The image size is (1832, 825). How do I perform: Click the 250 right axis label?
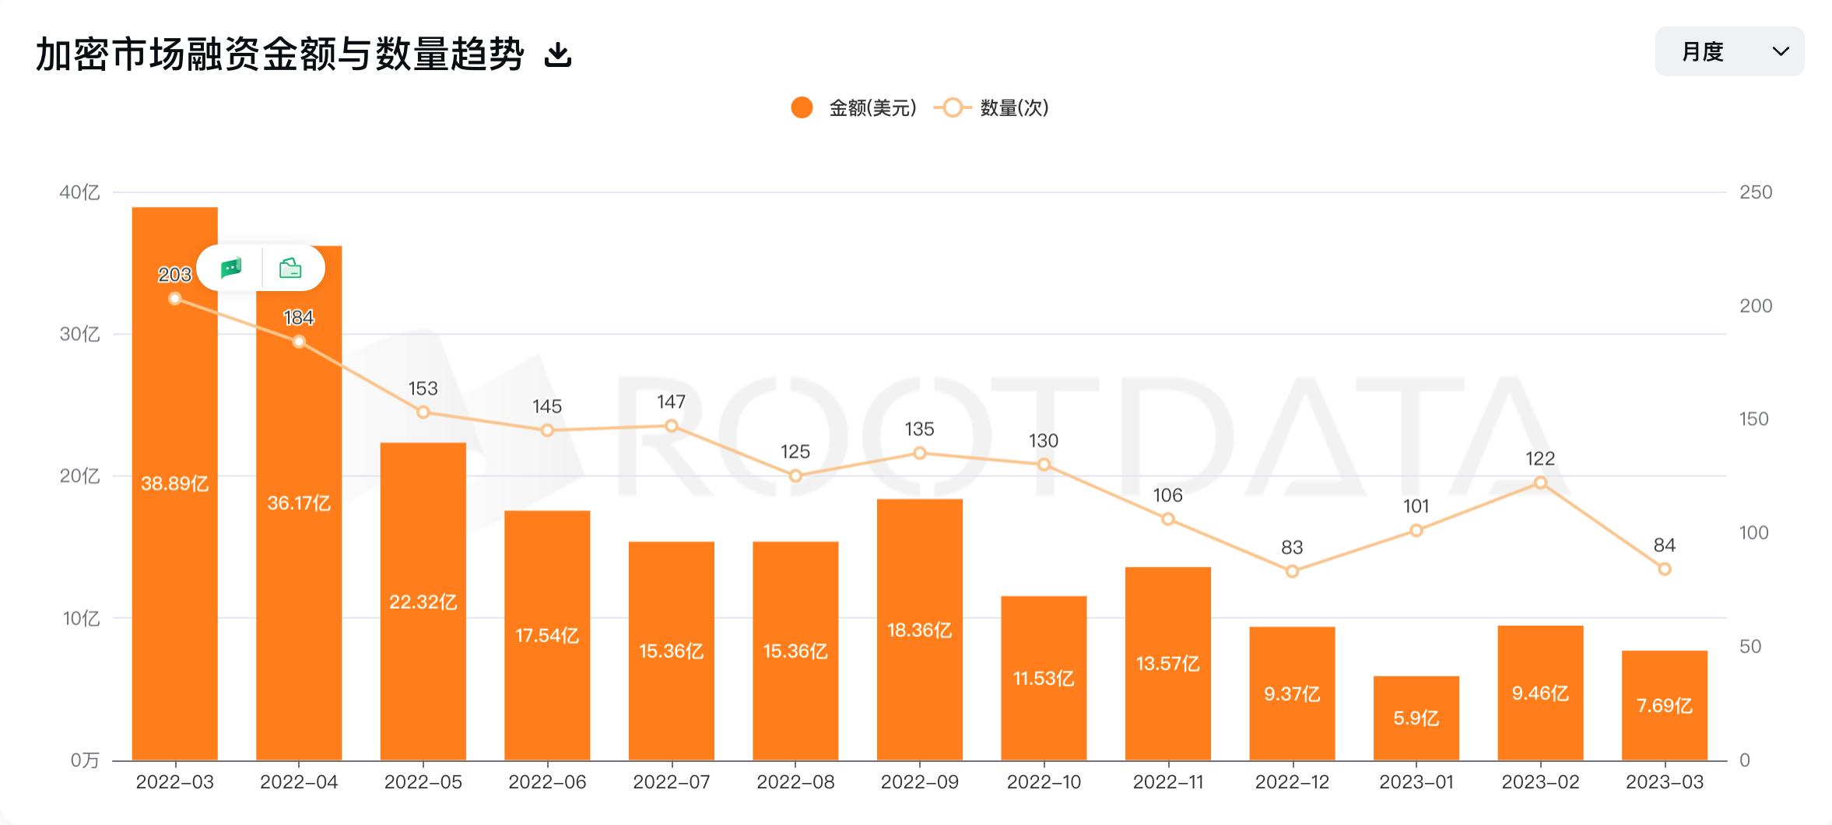[x=1756, y=192]
